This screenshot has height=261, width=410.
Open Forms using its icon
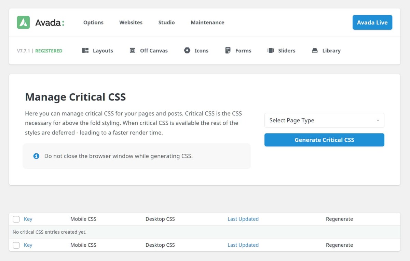(x=227, y=50)
